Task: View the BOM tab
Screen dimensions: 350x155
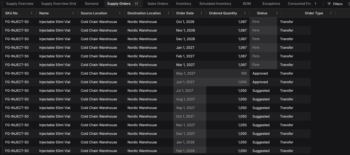Action: [x=247, y=3]
